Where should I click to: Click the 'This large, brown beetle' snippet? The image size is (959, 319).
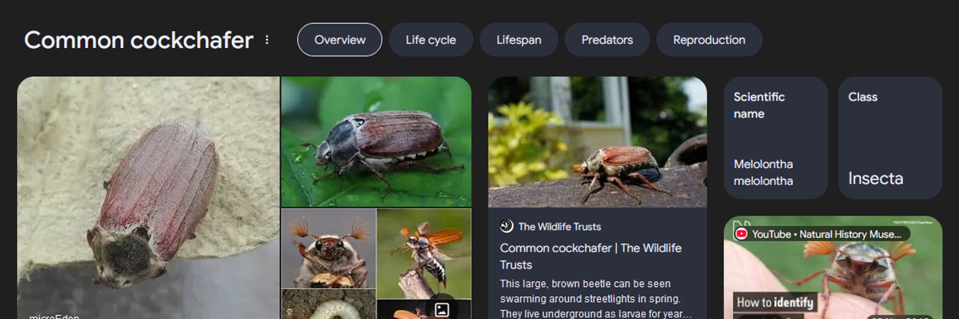pos(595,299)
